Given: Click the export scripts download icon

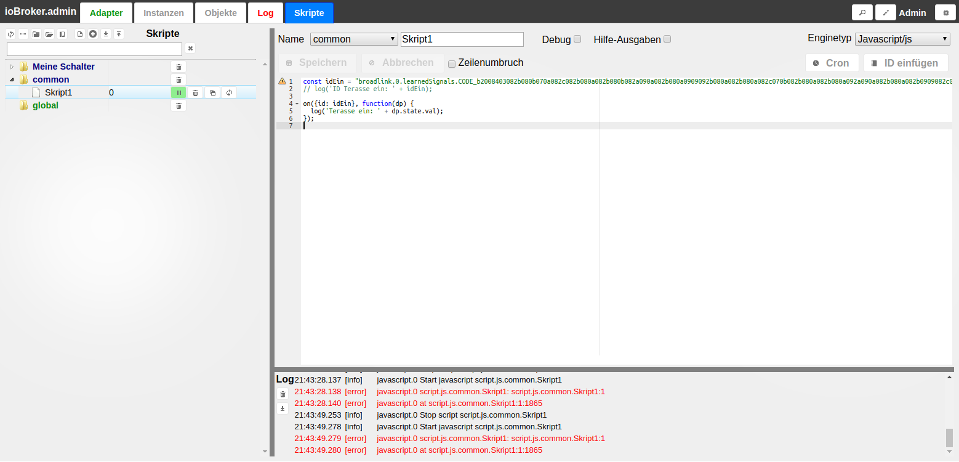Looking at the screenshot, I should click(x=106, y=34).
